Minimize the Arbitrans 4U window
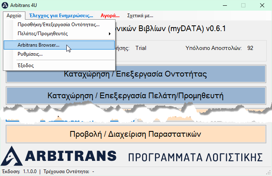The height and width of the screenshot is (176, 272). coord(225,5)
